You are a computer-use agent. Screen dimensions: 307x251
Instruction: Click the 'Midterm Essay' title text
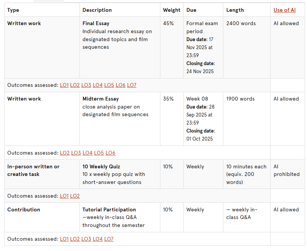point(100,99)
